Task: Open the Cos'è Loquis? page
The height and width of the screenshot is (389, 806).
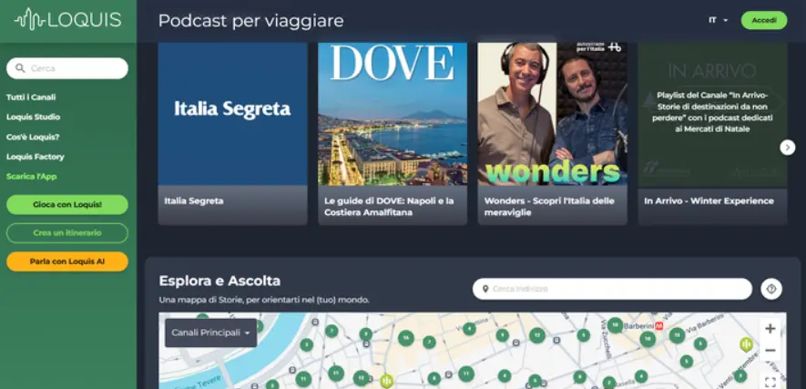Action: point(33,137)
